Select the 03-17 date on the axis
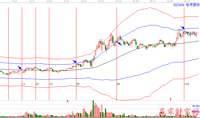 click(101, 1)
